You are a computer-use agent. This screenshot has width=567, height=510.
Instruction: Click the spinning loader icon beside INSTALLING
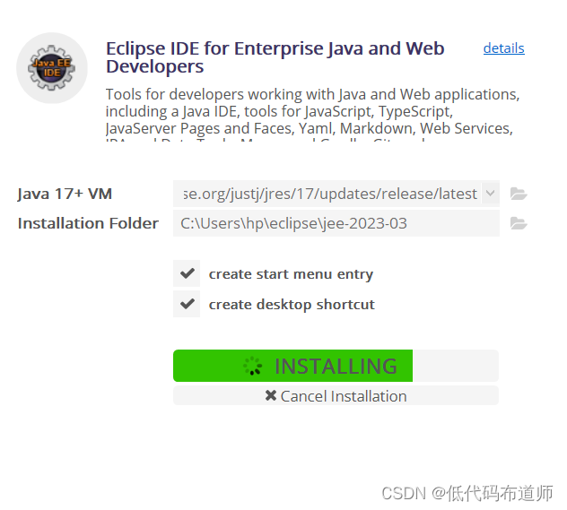(252, 366)
